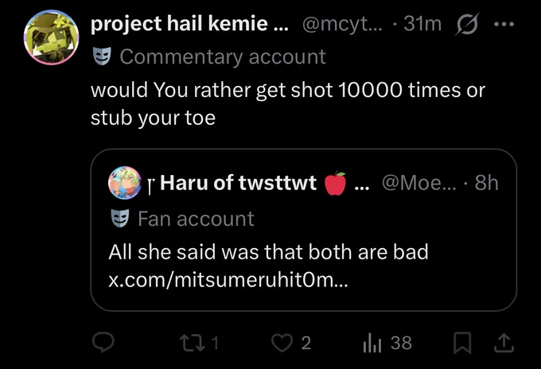Screen dimensions: 541x369
Task: Click the mask icon beside Commentary account
Action: click(102, 56)
